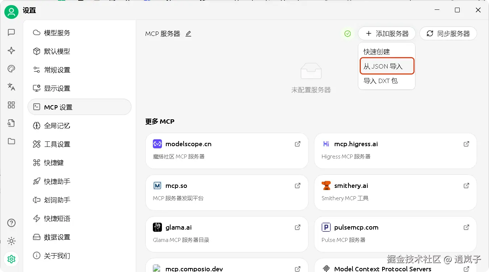This screenshot has width=489, height=272.
Task: Open the sparkle agents sidebar icon
Action: pos(12,50)
